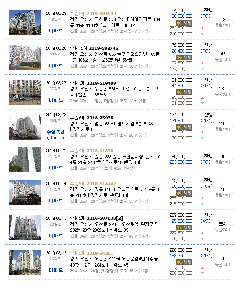
Task: Open case link 수원5계 2018-514742
Action: 93,184
